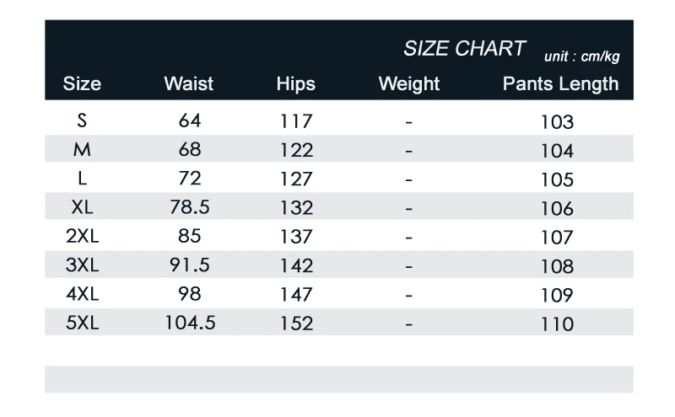
Task: Click the Hips column header
Action: 295,83
